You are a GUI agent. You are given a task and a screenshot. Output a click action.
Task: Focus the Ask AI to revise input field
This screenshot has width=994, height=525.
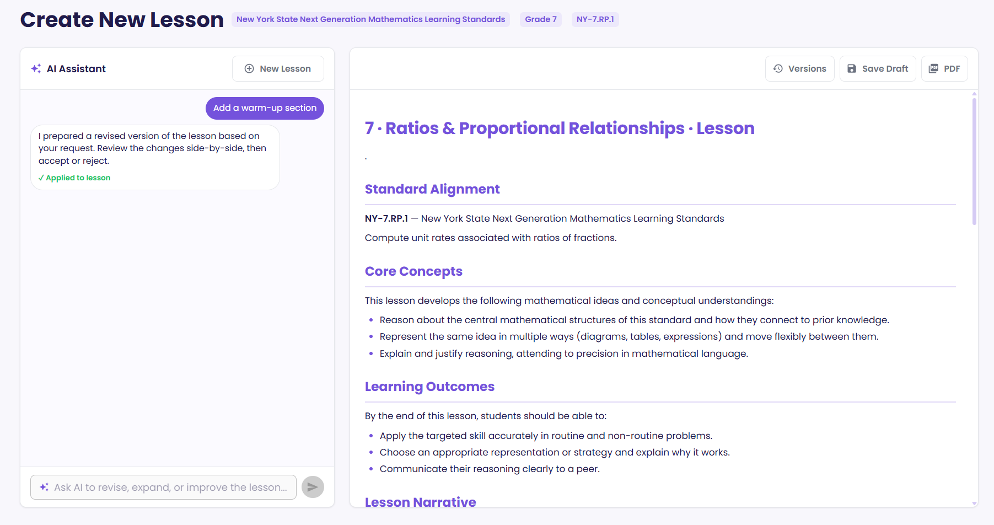tap(163, 487)
